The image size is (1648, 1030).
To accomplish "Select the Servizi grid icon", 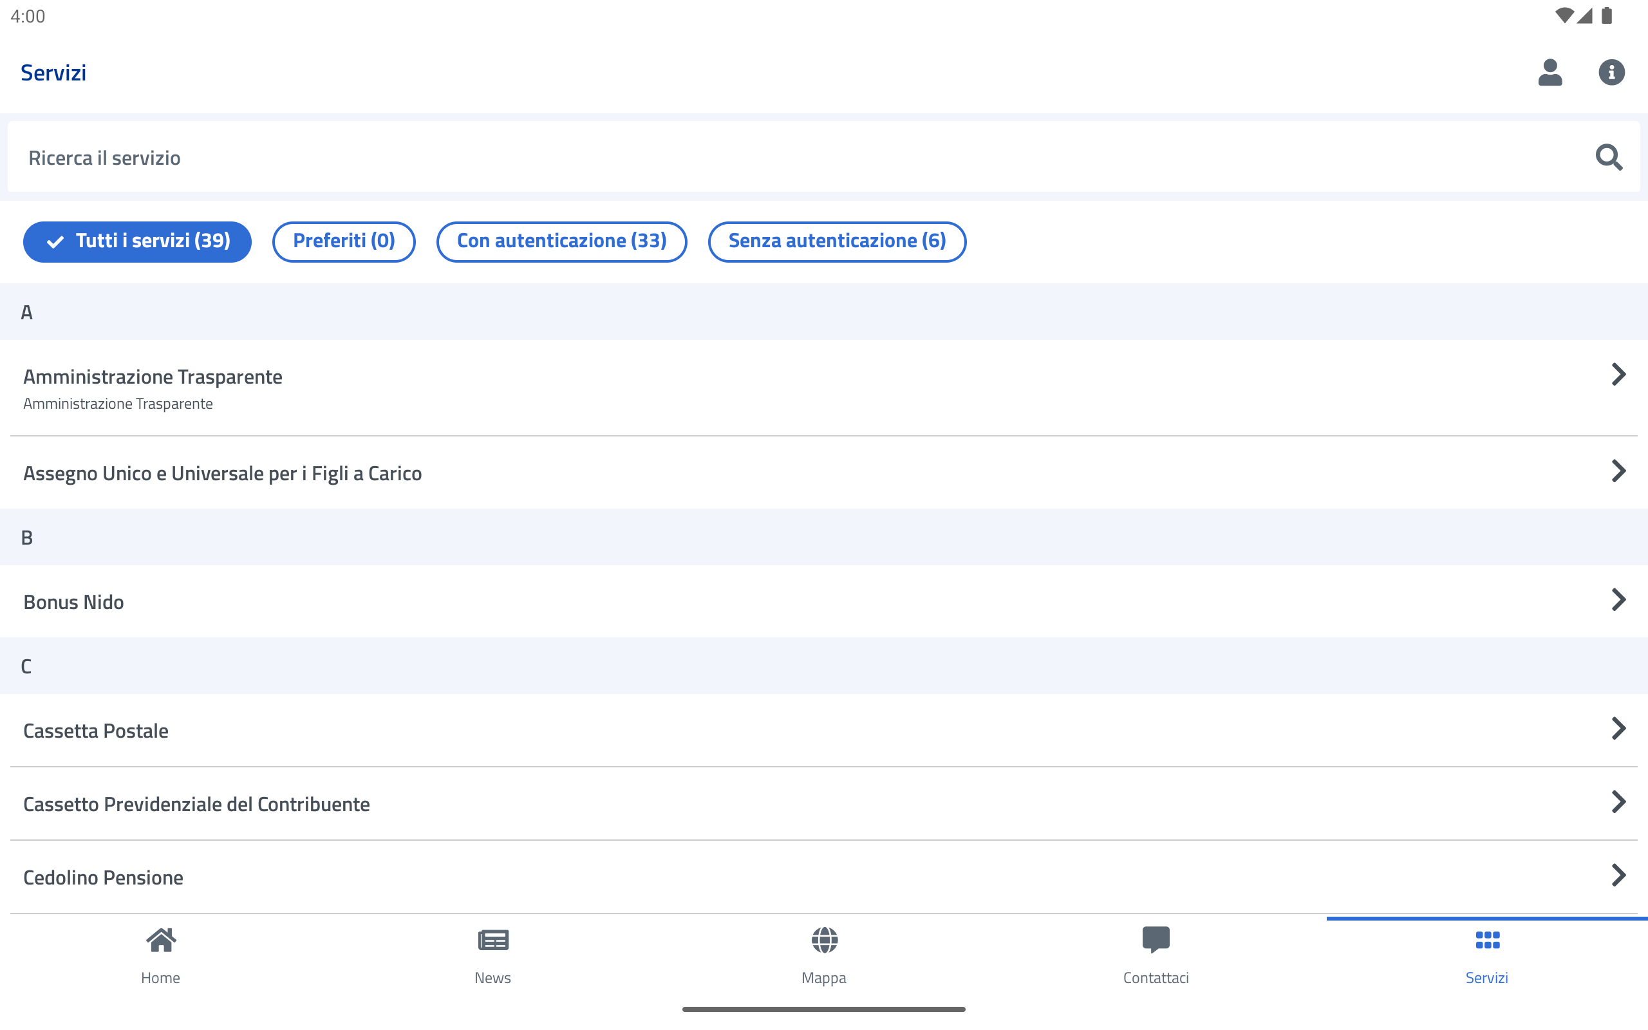I will pyautogui.click(x=1487, y=941).
